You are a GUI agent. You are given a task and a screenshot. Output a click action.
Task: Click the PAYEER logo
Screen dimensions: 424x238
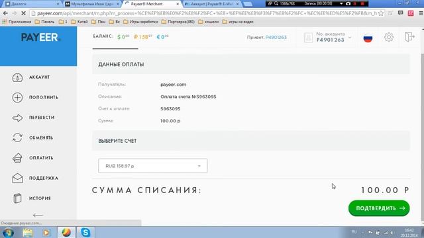40,37
